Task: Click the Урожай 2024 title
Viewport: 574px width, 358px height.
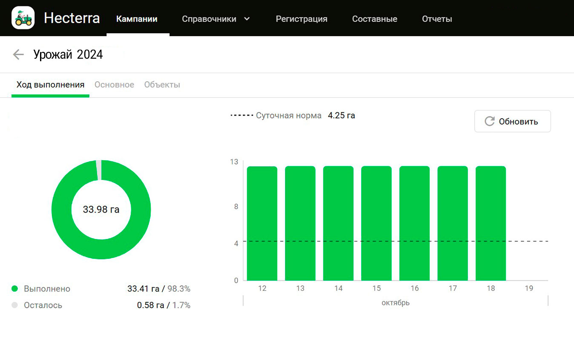Action: point(68,54)
